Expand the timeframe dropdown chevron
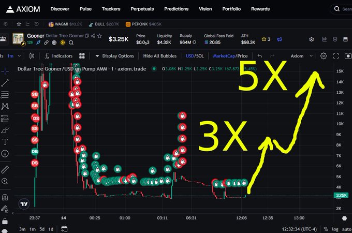Screen dimensions: 352x233 tap(19, 56)
